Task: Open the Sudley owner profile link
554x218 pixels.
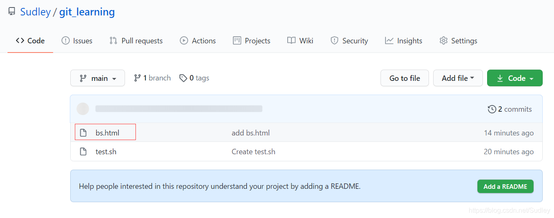Action: pyautogui.click(x=36, y=12)
